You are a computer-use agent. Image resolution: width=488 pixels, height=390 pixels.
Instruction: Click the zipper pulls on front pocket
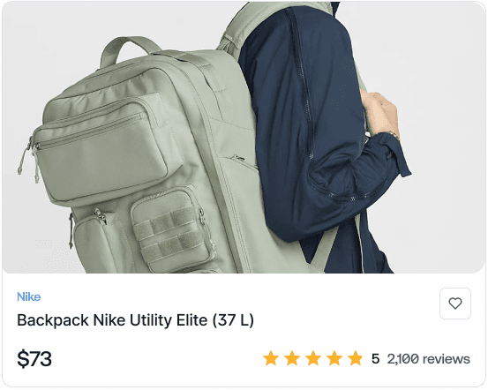click(x=28, y=159)
